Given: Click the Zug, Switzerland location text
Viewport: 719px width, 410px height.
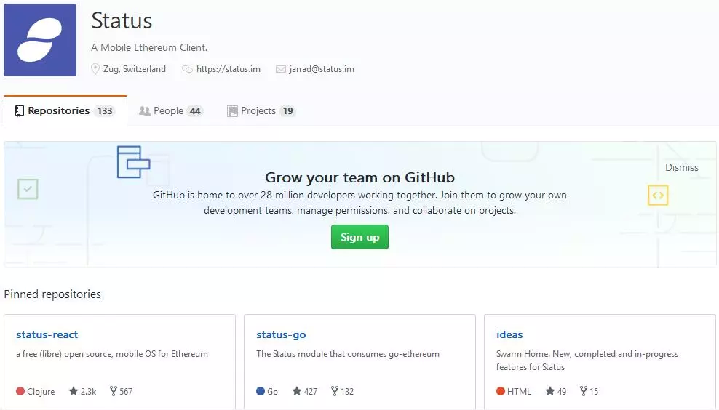Looking at the screenshot, I should (135, 69).
